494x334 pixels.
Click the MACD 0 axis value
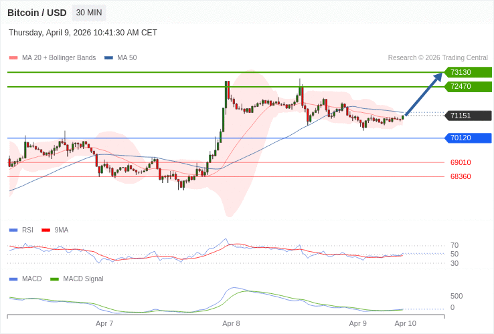click(452, 307)
